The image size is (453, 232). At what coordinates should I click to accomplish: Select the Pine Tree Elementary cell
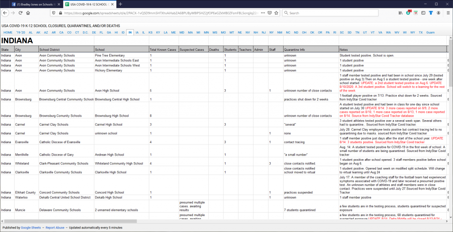click(122, 55)
